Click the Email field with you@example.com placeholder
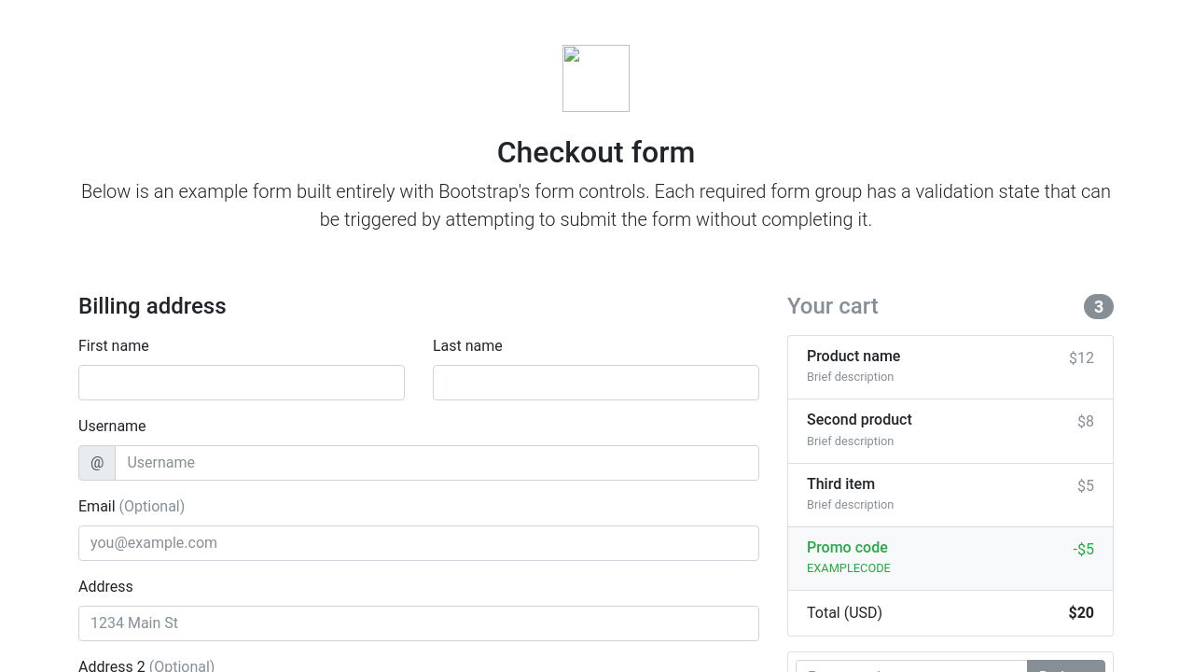The image size is (1193, 672). click(418, 543)
